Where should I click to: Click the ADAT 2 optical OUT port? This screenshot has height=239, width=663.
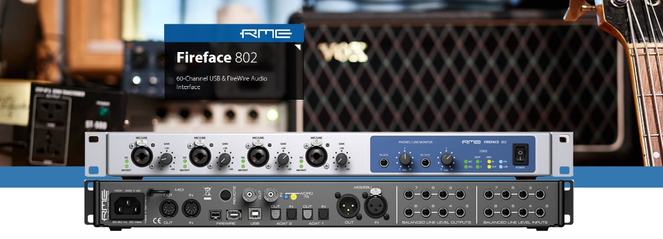coord(275,215)
